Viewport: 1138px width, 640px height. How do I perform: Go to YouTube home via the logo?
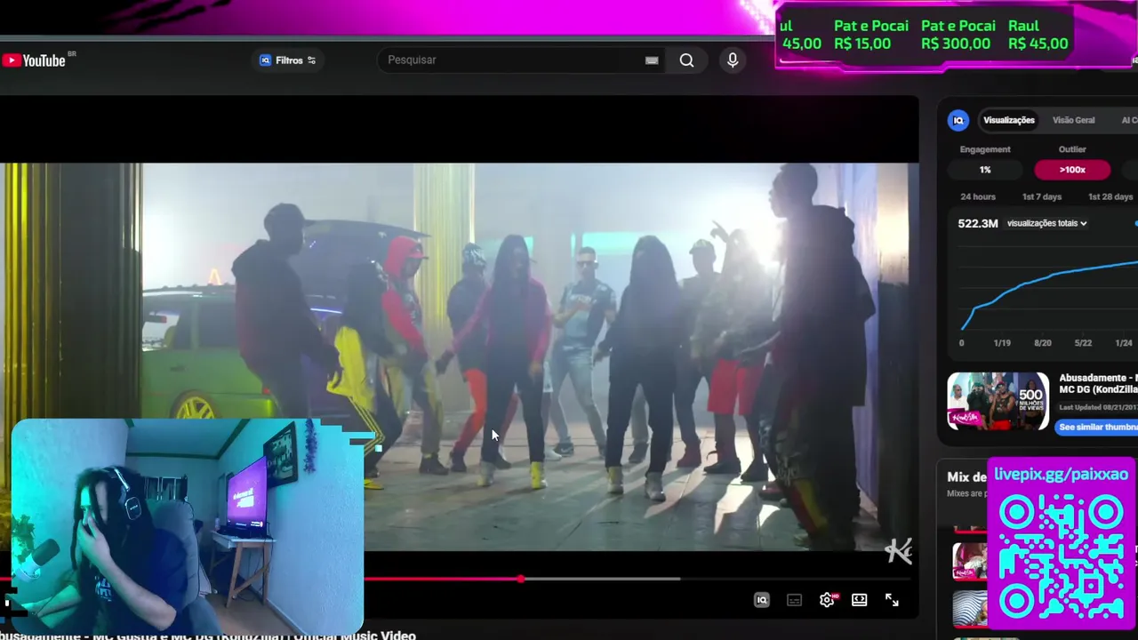pyautogui.click(x=34, y=60)
